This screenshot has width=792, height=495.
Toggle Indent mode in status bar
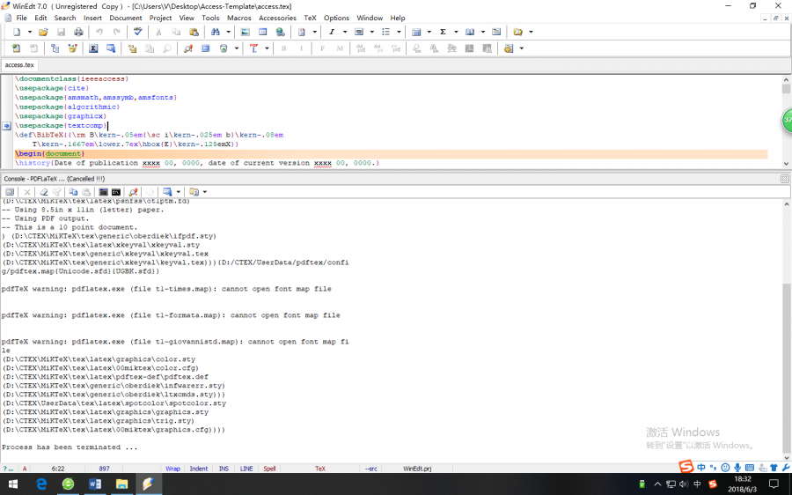point(199,469)
